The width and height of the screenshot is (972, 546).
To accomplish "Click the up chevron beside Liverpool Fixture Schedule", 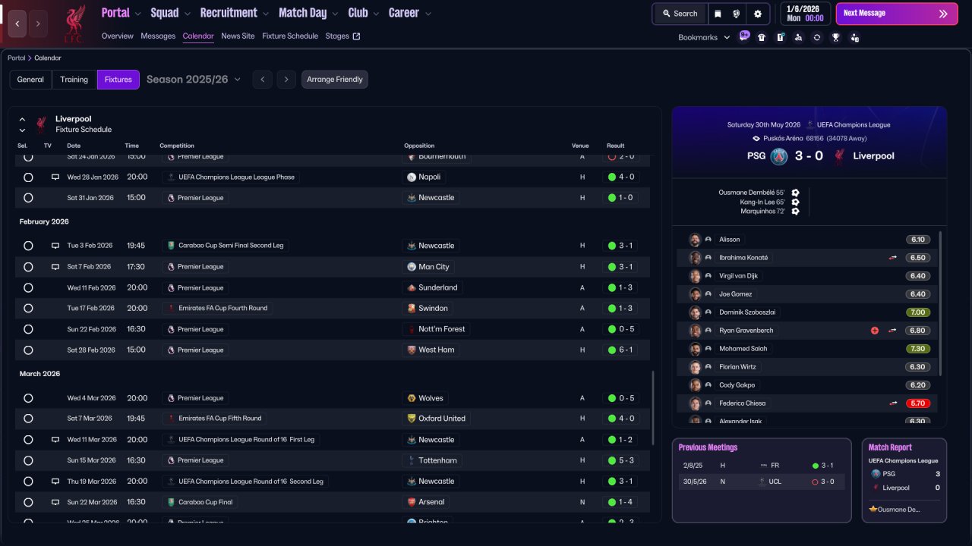I will pos(22,120).
